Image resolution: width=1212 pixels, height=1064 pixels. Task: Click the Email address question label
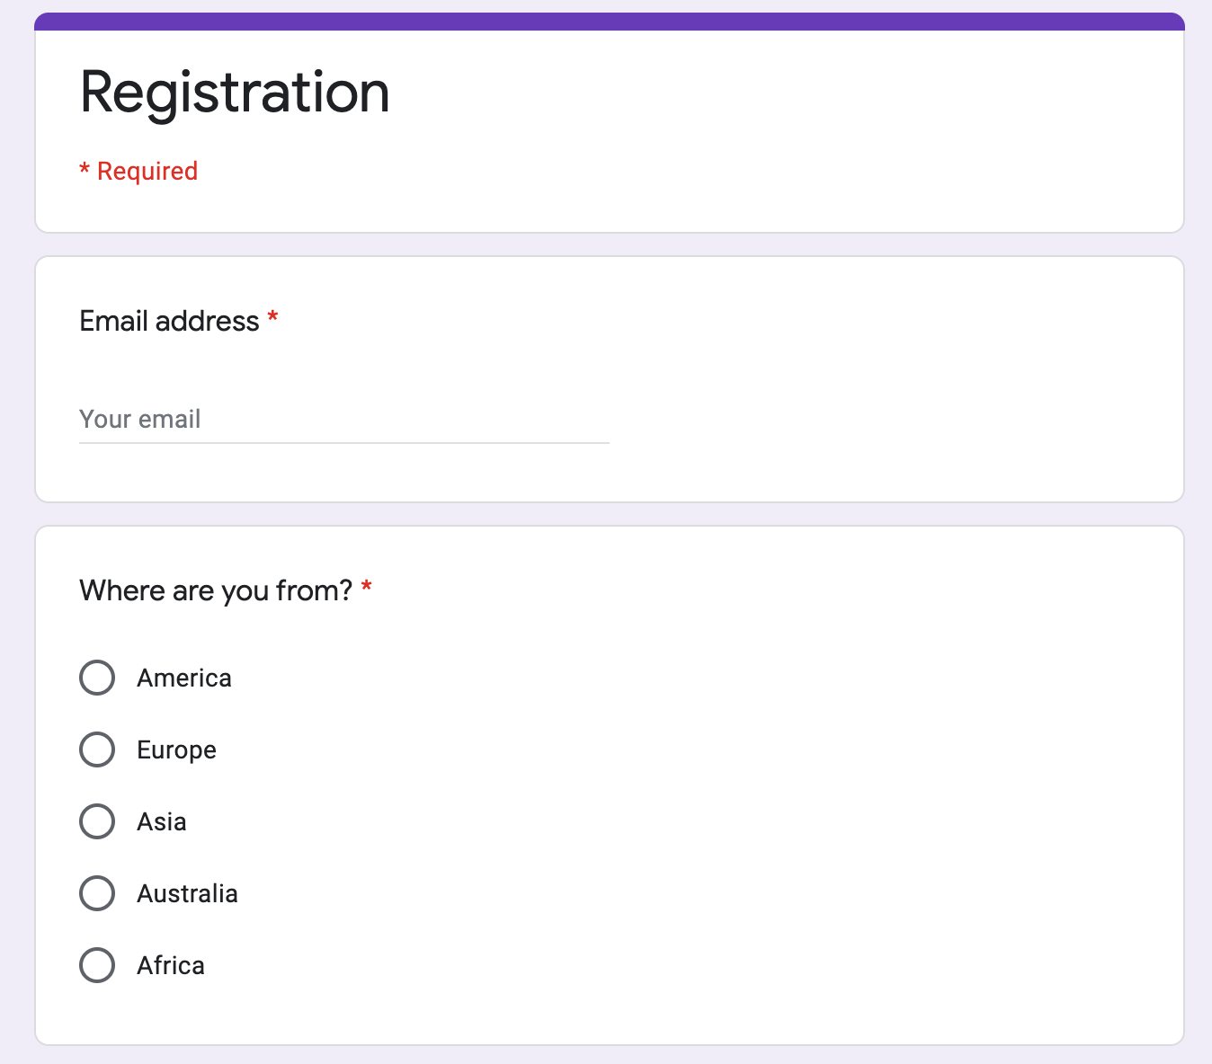point(169,322)
